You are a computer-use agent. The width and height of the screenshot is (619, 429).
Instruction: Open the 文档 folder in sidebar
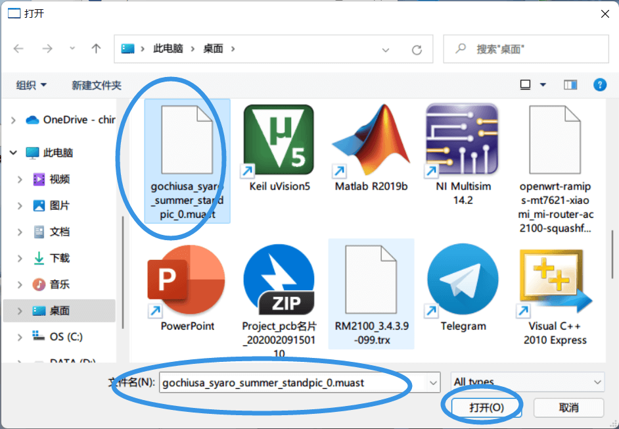click(51, 232)
